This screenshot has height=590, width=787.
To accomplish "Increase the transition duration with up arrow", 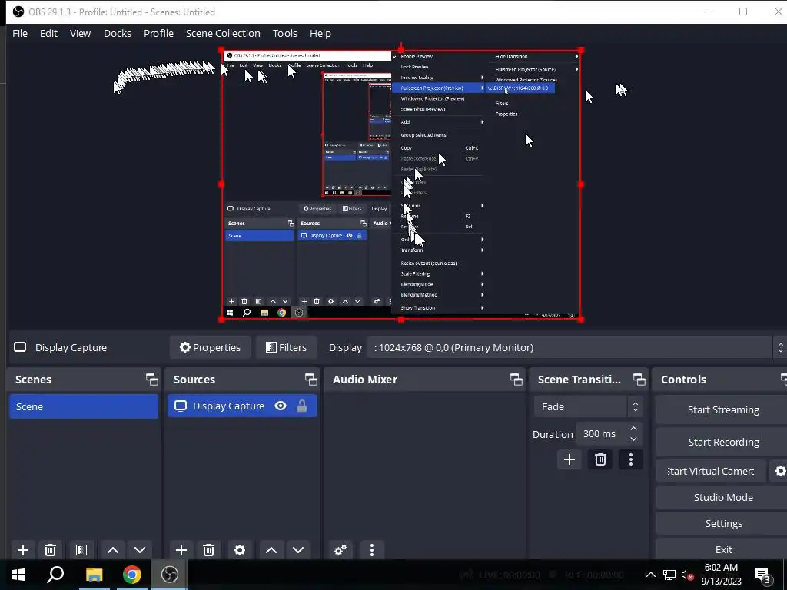I will click(633, 429).
